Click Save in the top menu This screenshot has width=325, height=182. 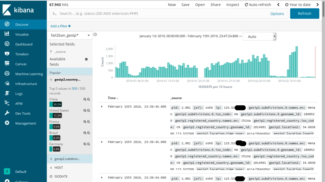click(x=186, y=5)
